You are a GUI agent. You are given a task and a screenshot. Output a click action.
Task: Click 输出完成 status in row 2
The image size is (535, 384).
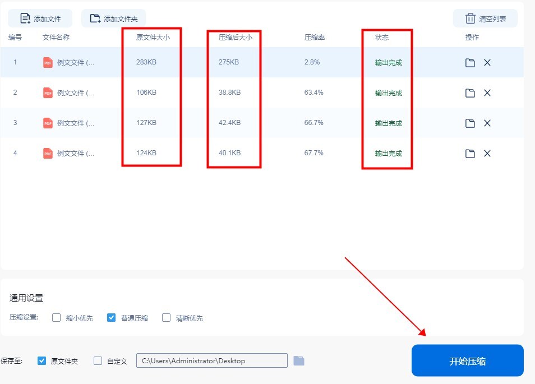pyautogui.click(x=389, y=93)
